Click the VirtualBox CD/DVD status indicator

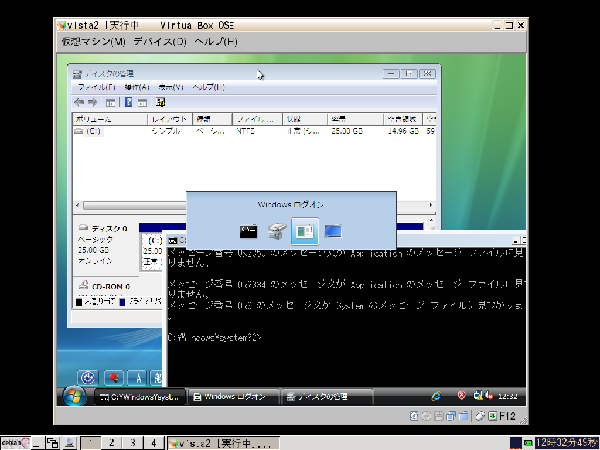[x=427, y=416]
